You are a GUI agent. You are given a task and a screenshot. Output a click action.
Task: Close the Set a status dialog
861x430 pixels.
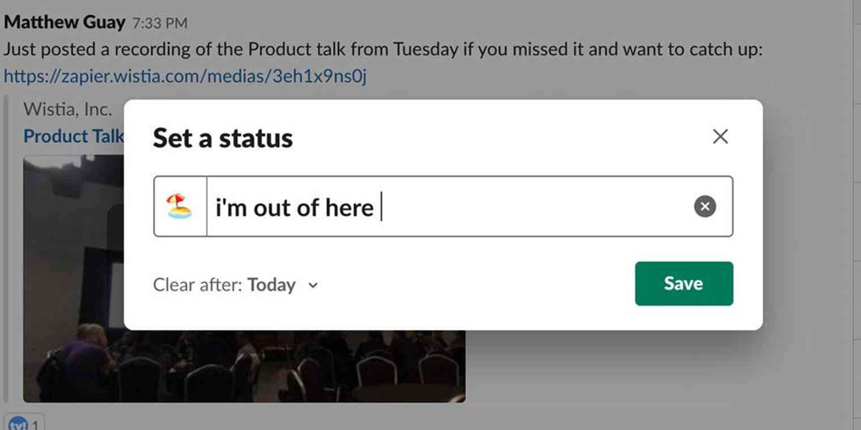[720, 136]
